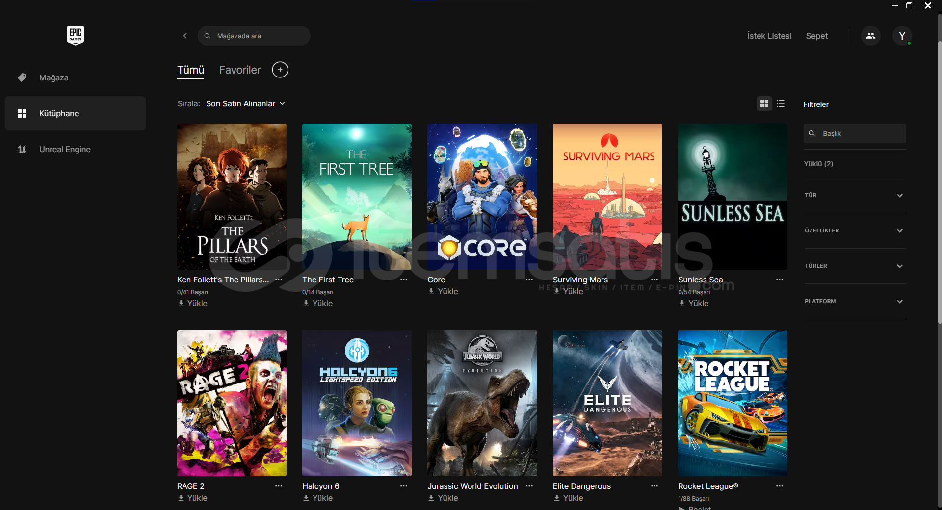
Task: Click the 0/41 Başarı achievements text
Action: 192,292
